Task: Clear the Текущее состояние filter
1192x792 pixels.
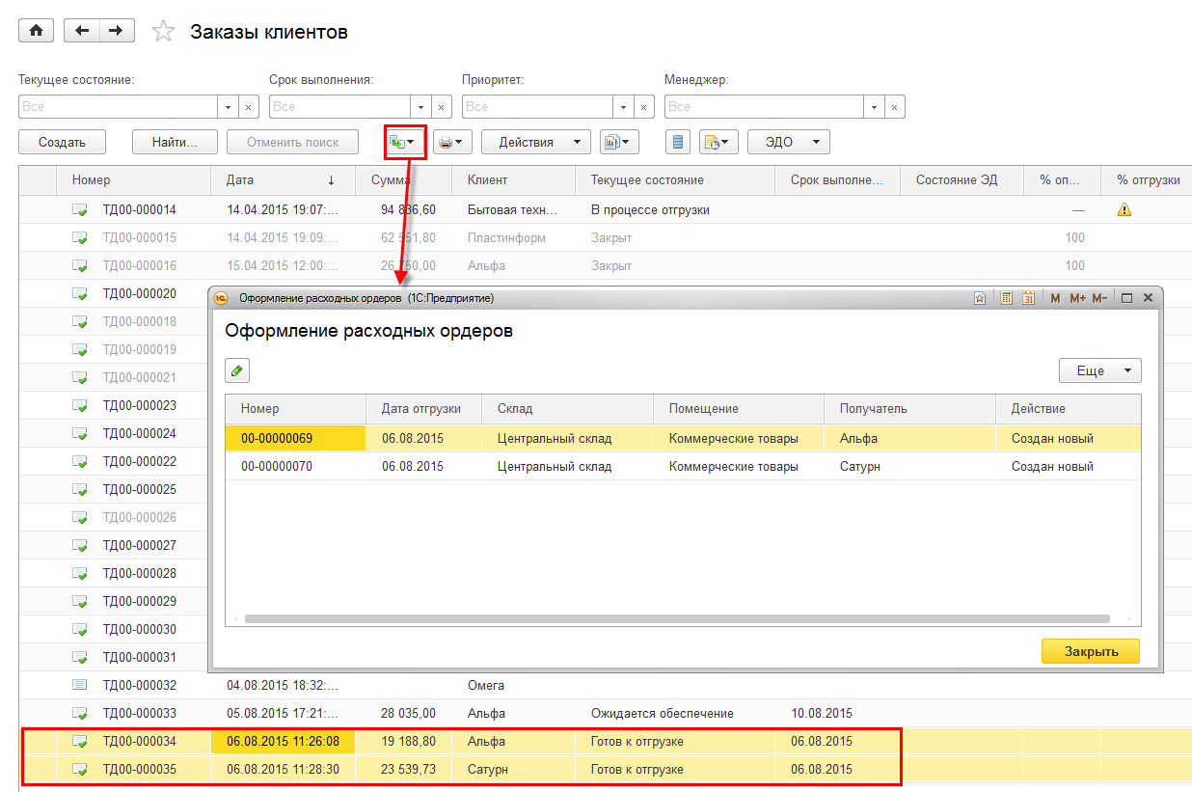Action: point(249,106)
